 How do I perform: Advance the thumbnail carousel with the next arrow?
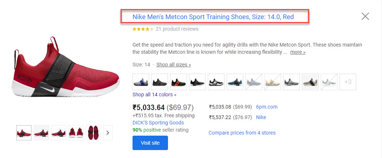click(x=107, y=133)
